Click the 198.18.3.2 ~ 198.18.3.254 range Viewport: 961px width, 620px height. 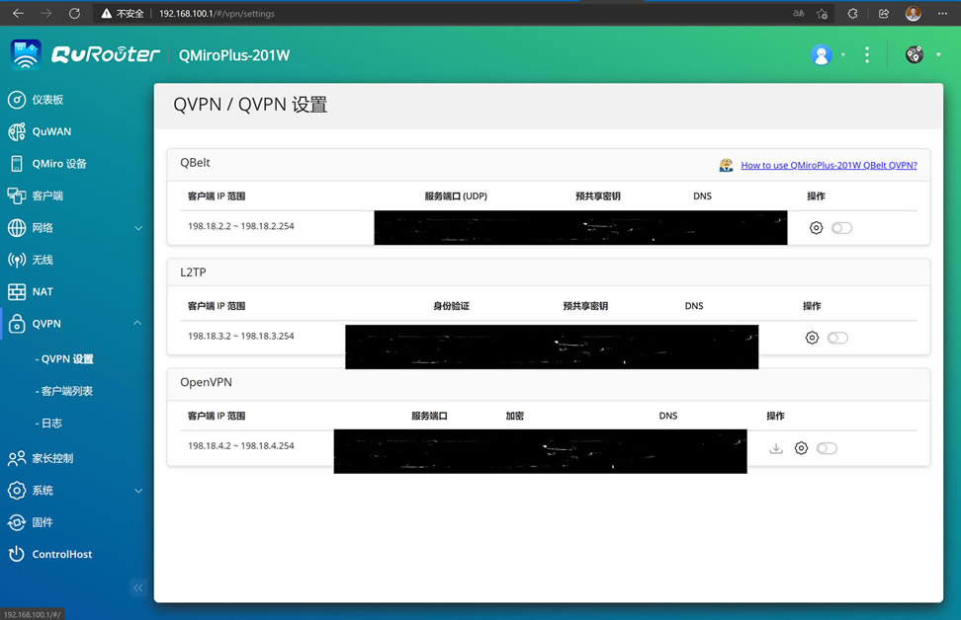[241, 336]
